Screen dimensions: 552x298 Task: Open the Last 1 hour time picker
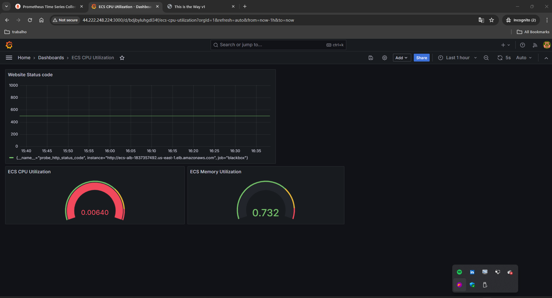(457, 58)
